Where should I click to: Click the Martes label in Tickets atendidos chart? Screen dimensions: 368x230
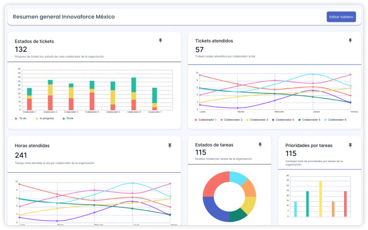(x=241, y=112)
